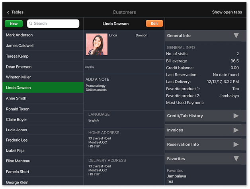Open Show open tabs
The width and height of the screenshot is (250, 189).
coord(227,12)
